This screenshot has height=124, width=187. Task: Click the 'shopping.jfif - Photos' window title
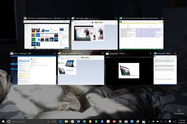point(117,53)
